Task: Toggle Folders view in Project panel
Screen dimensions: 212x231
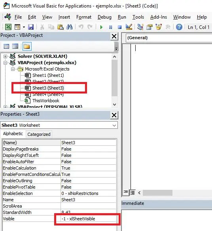Action: pos(27,46)
